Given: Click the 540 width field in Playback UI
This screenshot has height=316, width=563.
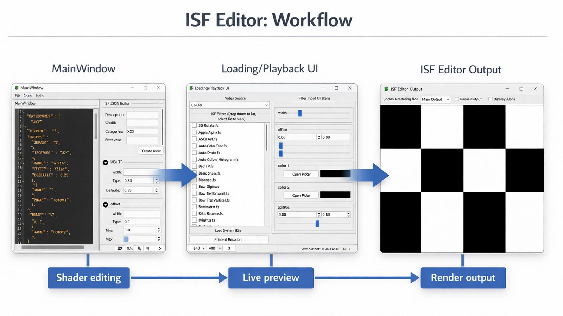Looking at the screenshot, I should [x=196, y=248].
